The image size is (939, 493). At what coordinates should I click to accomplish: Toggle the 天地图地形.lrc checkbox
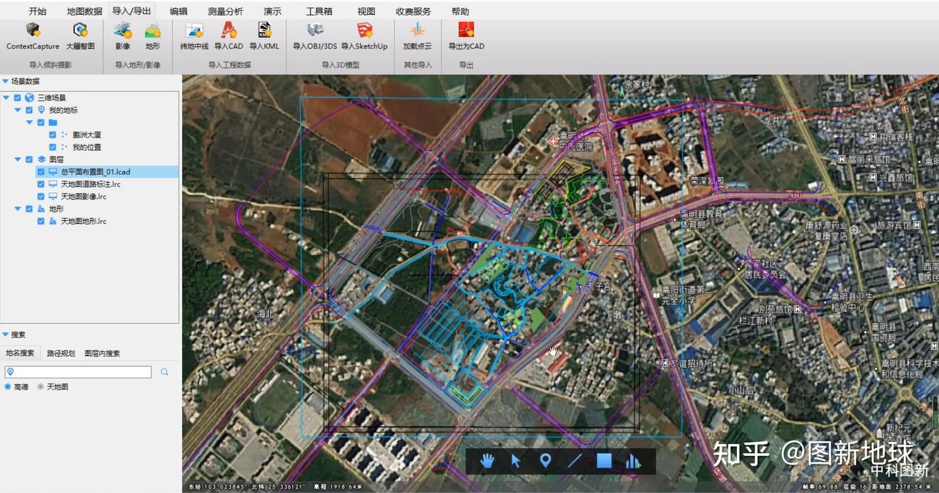(x=41, y=221)
